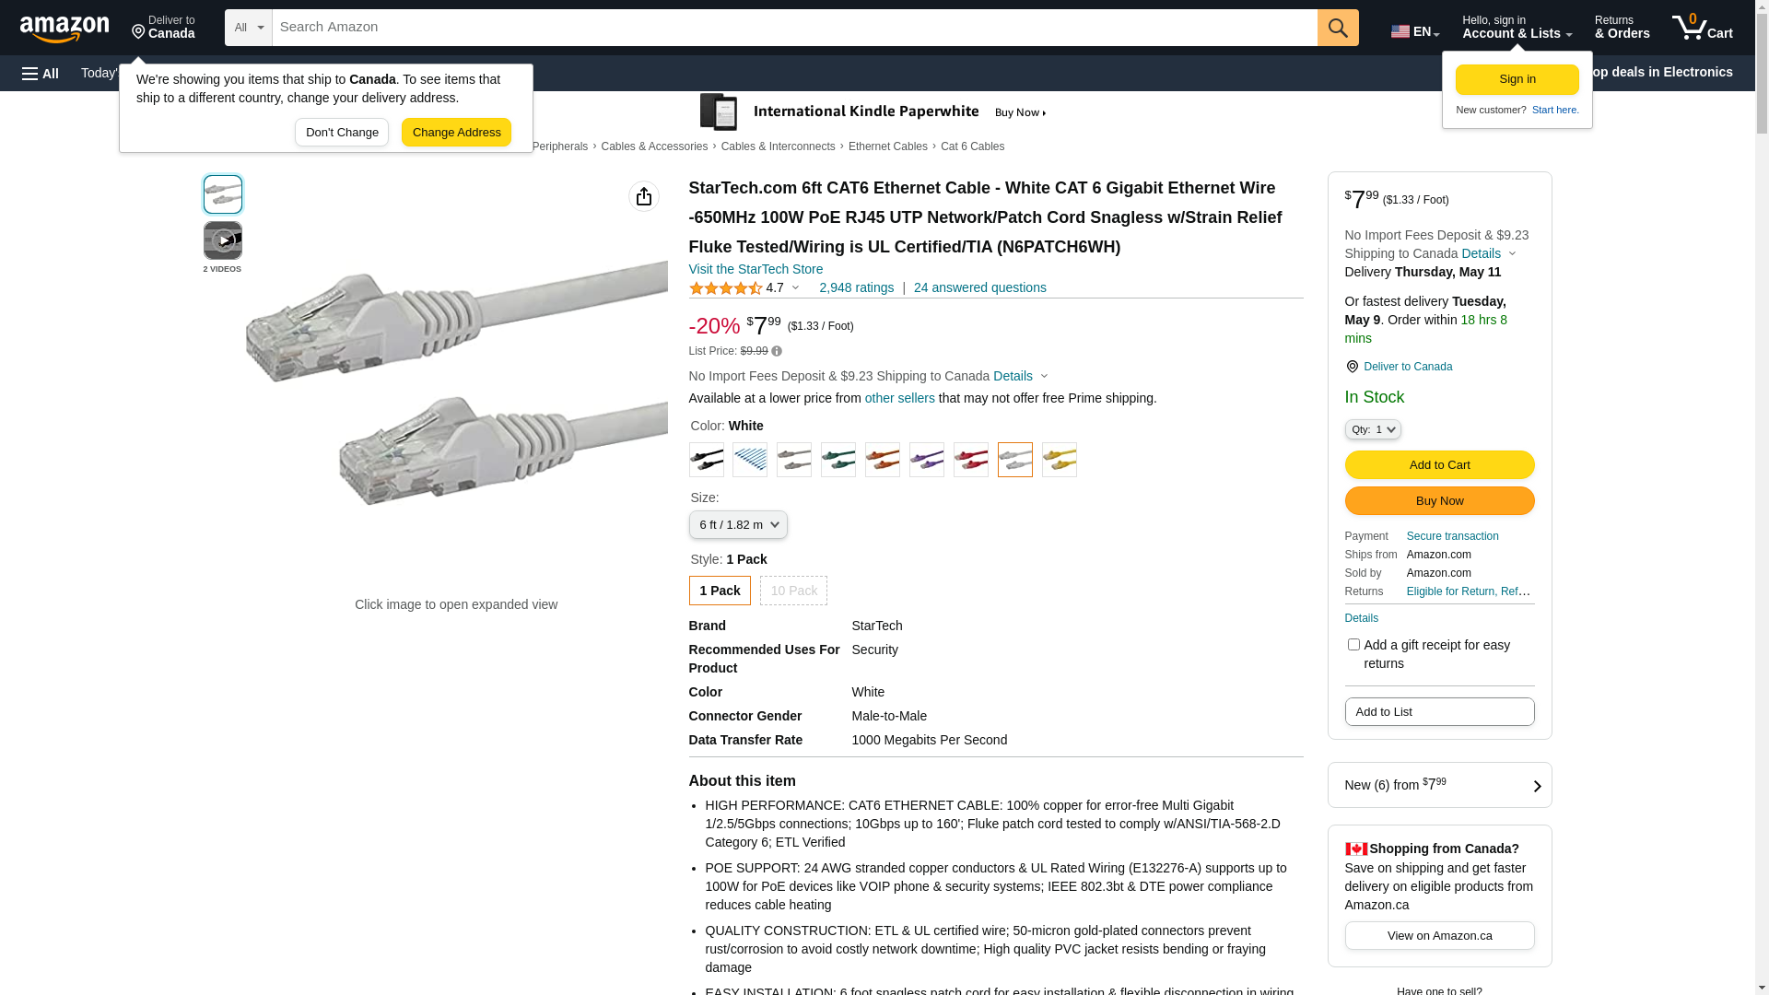The height and width of the screenshot is (995, 1769).
Task: Click the magnifier search submit button
Action: [x=1337, y=28]
